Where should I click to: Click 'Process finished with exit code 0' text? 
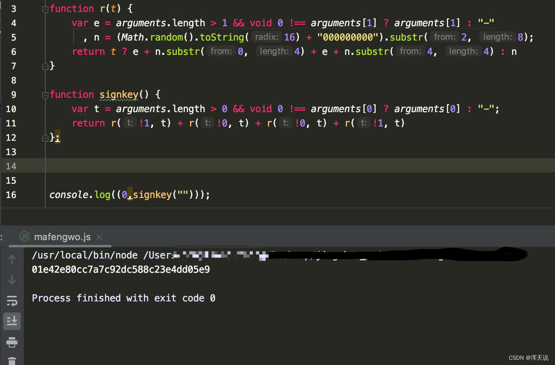tap(124, 298)
